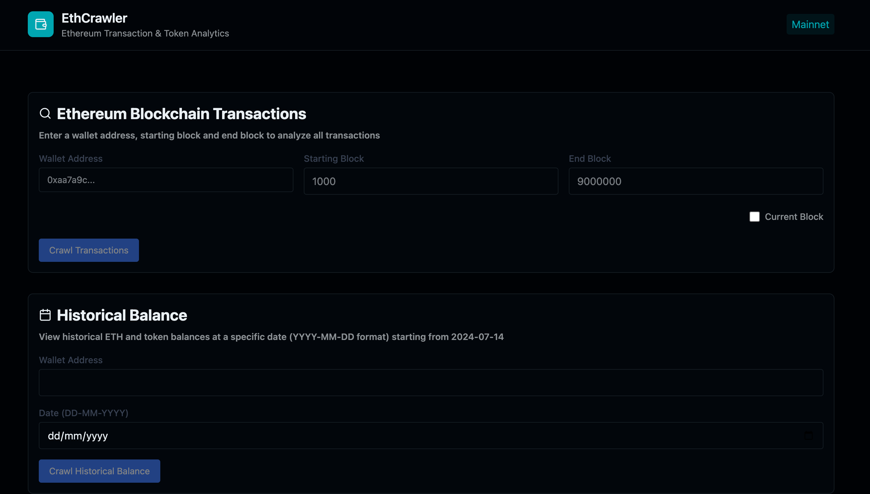Screen dimensions: 870x494
Task: Open the date picker calendar icon
Action: 809,436
